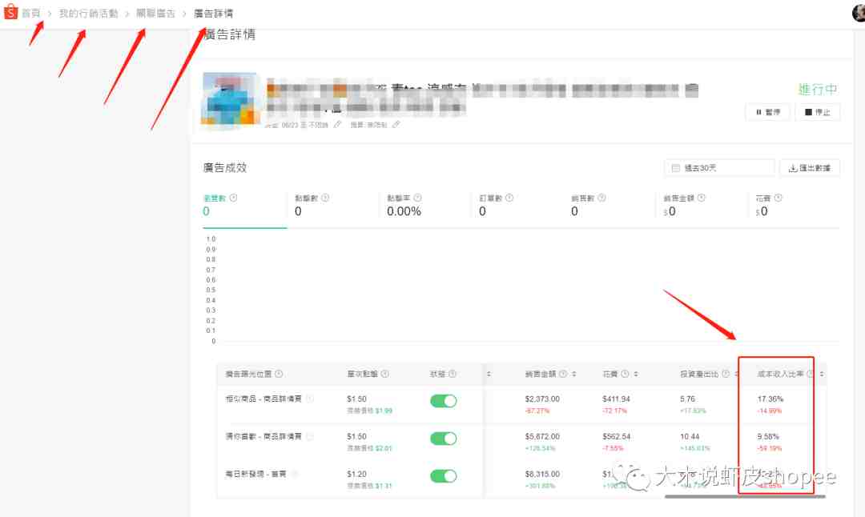Toggle status for 每日新發現 placement
Image resolution: width=865 pixels, height=517 pixels.
[444, 476]
